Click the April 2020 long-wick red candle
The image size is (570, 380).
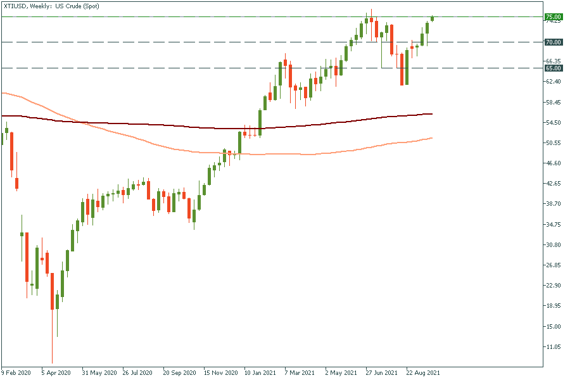coord(52,291)
